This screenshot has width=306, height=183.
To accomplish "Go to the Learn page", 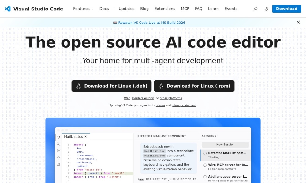I will point(213,9).
